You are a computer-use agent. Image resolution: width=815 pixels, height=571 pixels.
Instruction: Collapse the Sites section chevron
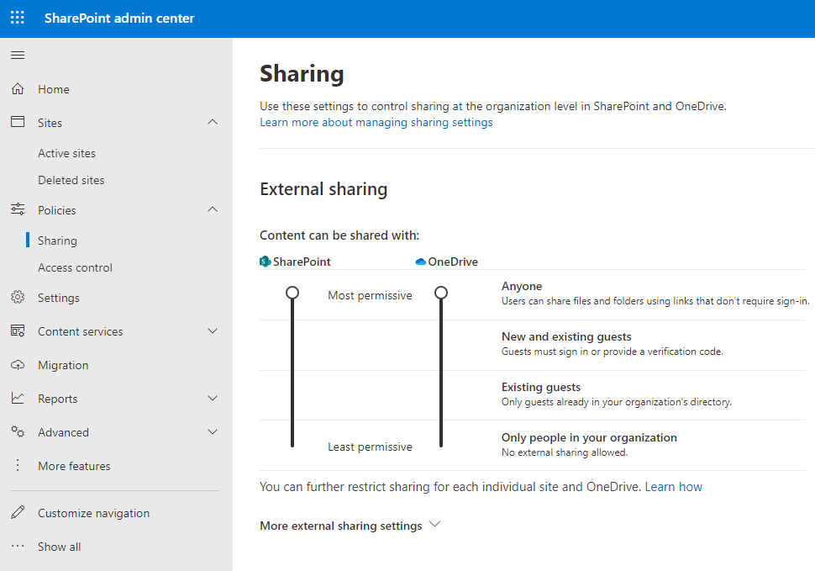click(213, 122)
